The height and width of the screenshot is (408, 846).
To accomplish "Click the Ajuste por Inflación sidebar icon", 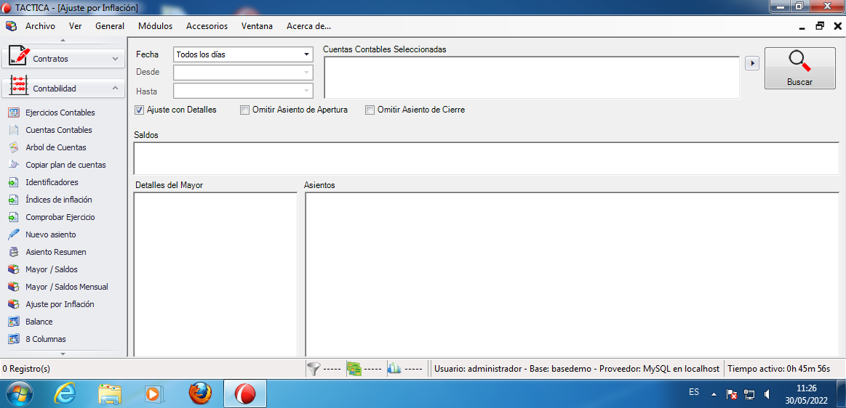I will [14, 304].
